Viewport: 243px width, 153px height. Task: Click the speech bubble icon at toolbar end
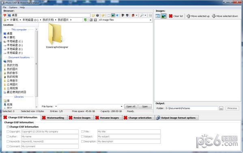(x=150, y=15)
